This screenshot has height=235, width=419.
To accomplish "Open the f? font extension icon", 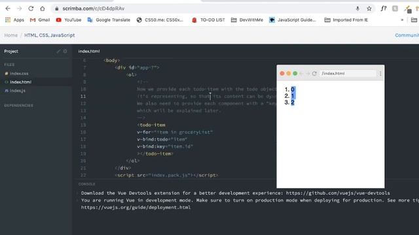I will coord(384,8).
